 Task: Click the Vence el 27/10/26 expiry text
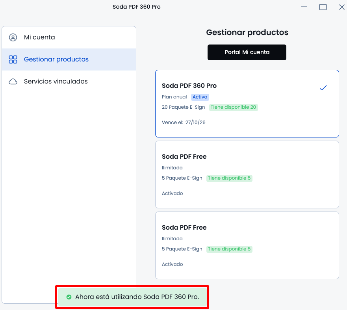click(x=184, y=123)
